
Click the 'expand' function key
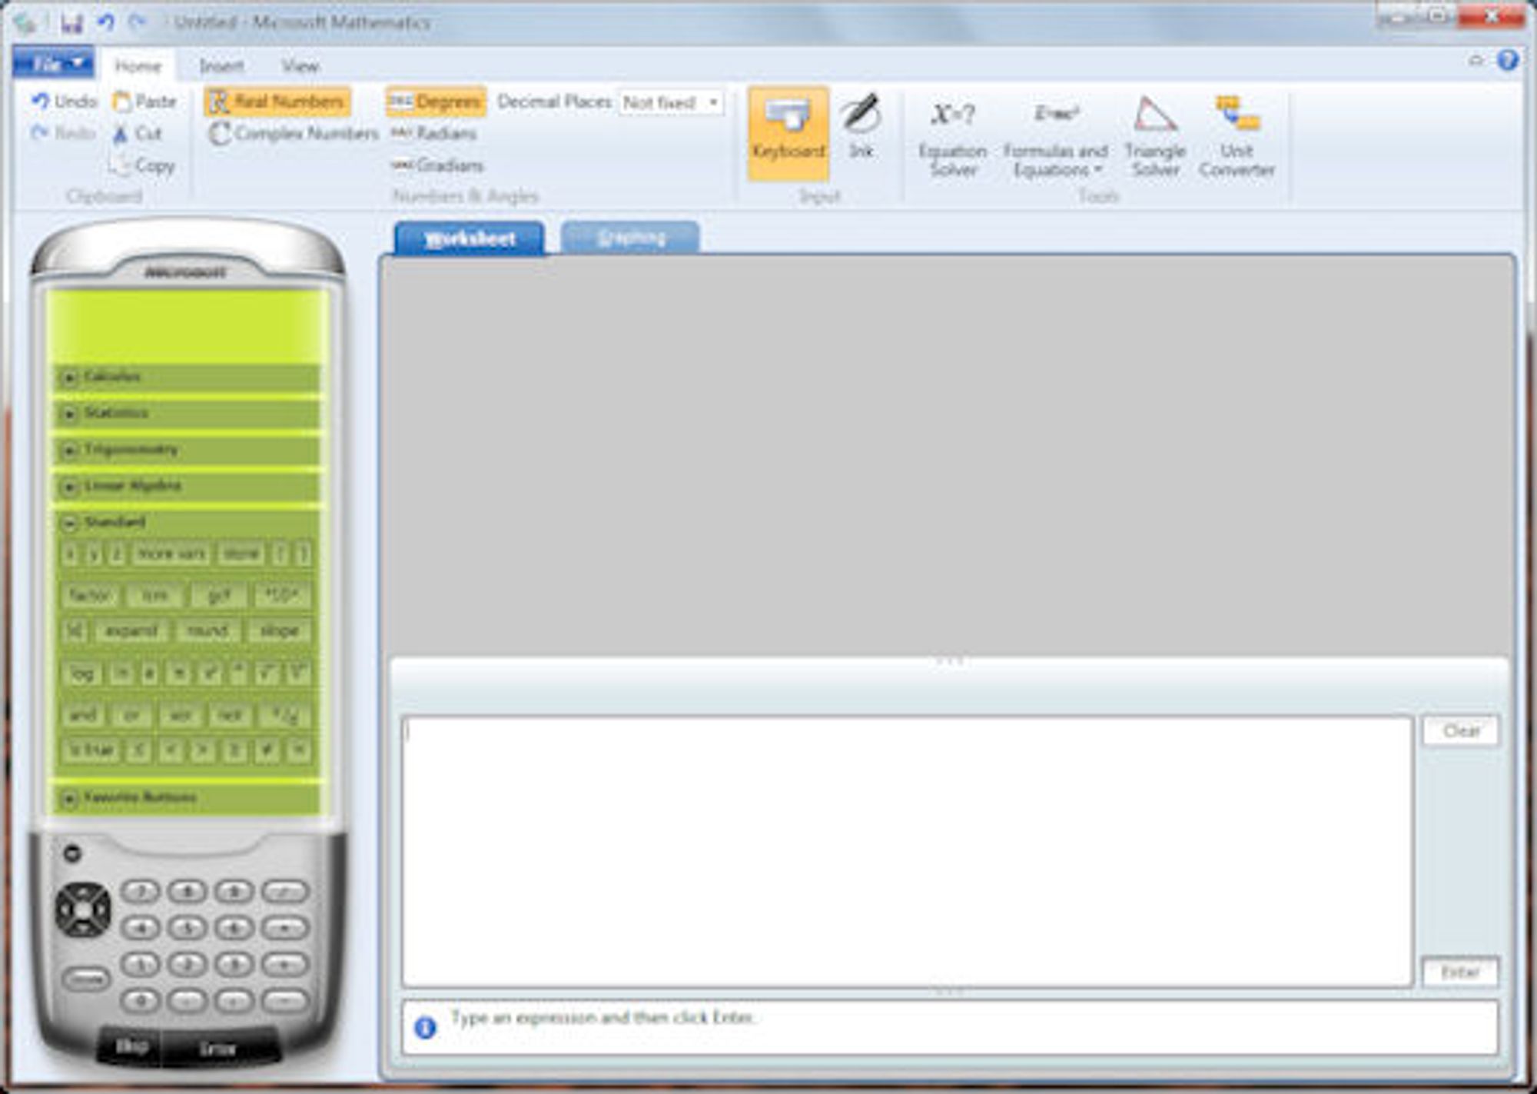click(x=131, y=631)
